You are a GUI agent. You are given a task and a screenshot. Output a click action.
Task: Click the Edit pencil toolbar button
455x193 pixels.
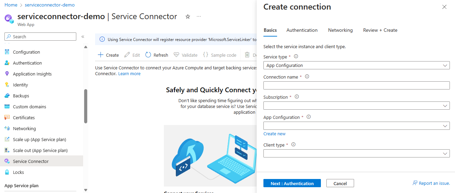[x=132, y=55]
